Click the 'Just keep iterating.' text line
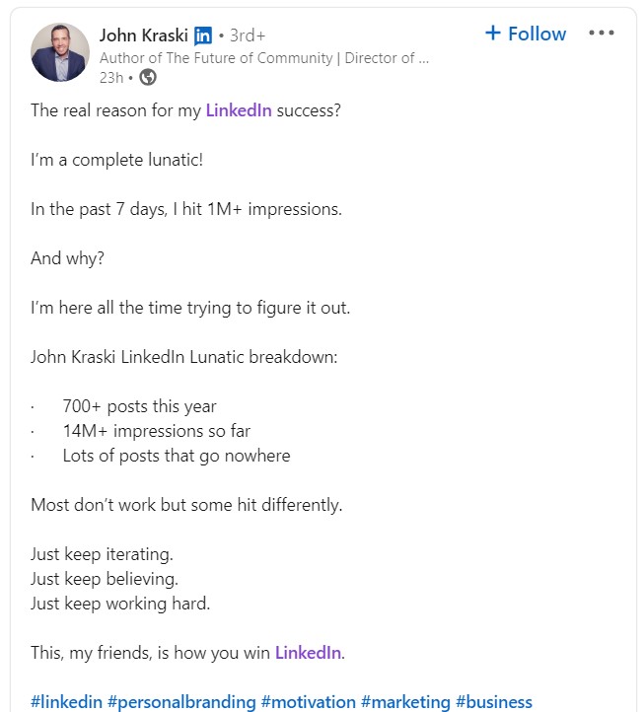This screenshot has height=712, width=644. point(103,554)
